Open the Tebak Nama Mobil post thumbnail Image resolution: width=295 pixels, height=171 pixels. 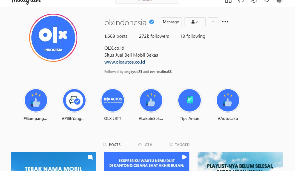(53, 162)
